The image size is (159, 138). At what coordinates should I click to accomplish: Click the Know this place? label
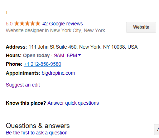pyautogui.click(x=26, y=103)
